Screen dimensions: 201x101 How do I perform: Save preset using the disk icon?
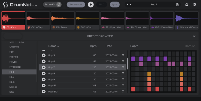tap(177, 4)
